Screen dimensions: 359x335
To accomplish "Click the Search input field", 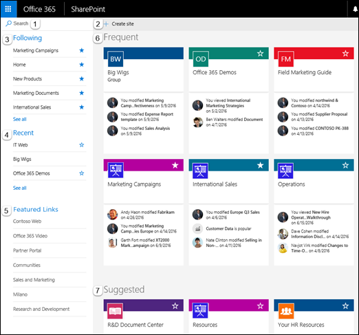I will (x=21, y=23).
